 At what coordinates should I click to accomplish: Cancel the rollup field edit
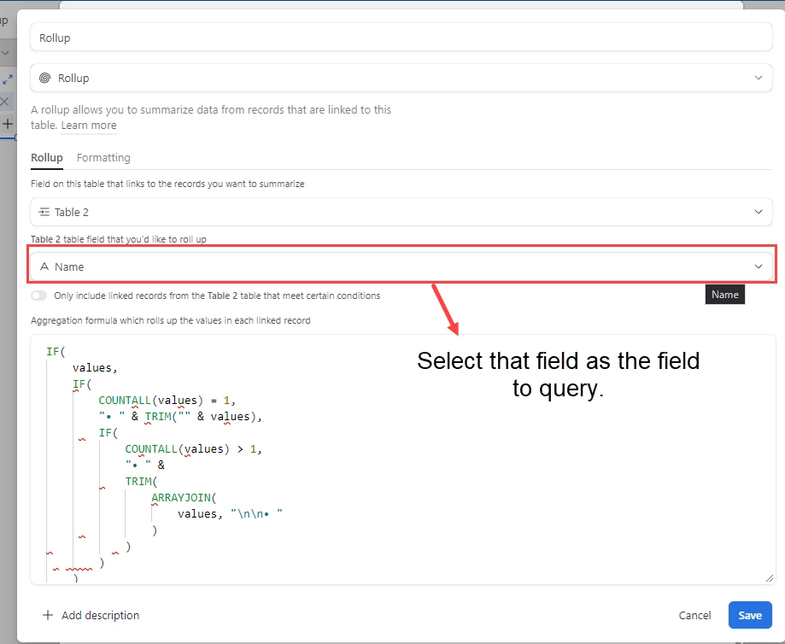[x=694, y=615]
